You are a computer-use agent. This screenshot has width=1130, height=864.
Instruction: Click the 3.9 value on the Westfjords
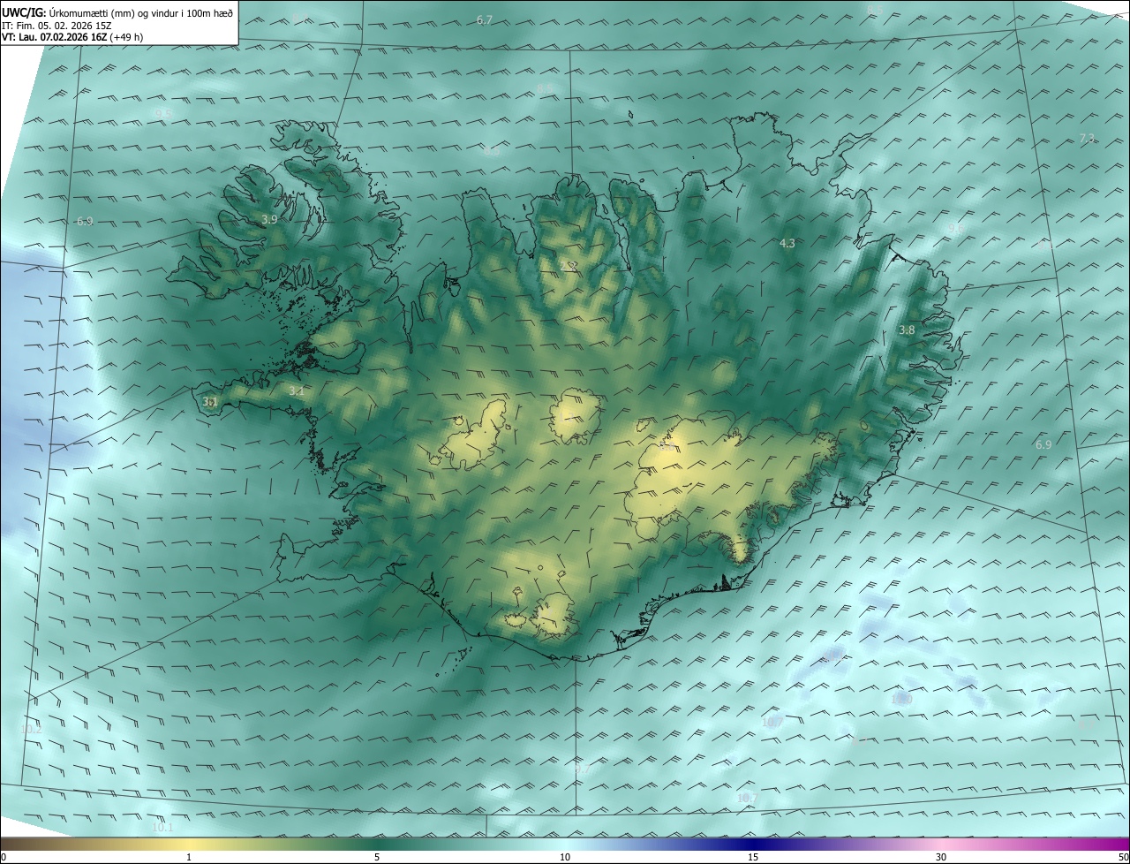pyautogui.click(x=270, y=219)
